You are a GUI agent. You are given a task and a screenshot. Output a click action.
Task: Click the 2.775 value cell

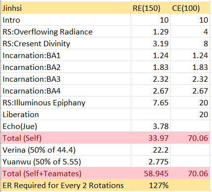(x=151, y=161)
